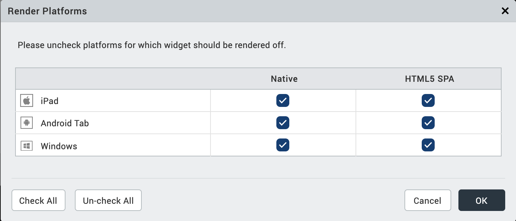Screen dimensions: 516x221
Task: Click the Apple icon beside iPad
Action: [27, 101]
